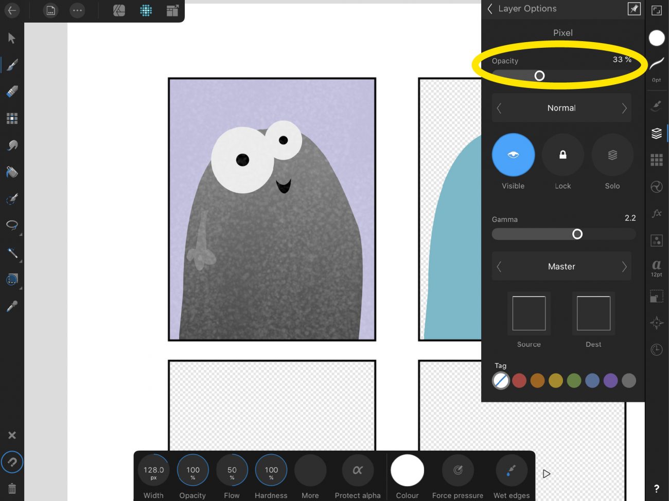Screen dimensions: 669x501
Task: Open the Adjustments studio panel
Action: click(x=657, y=187)
